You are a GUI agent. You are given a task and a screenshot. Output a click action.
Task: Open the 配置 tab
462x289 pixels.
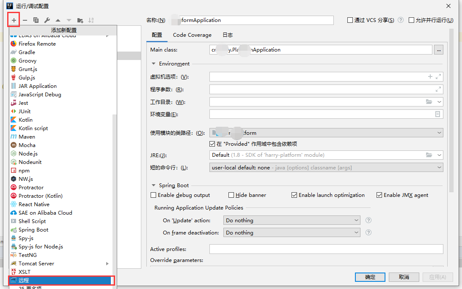point(157,35)
